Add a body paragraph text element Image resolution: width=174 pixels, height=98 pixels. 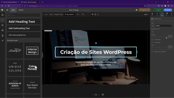pos(24,35)
